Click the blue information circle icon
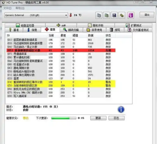157x144 pixels. click(x=121, y=110)
